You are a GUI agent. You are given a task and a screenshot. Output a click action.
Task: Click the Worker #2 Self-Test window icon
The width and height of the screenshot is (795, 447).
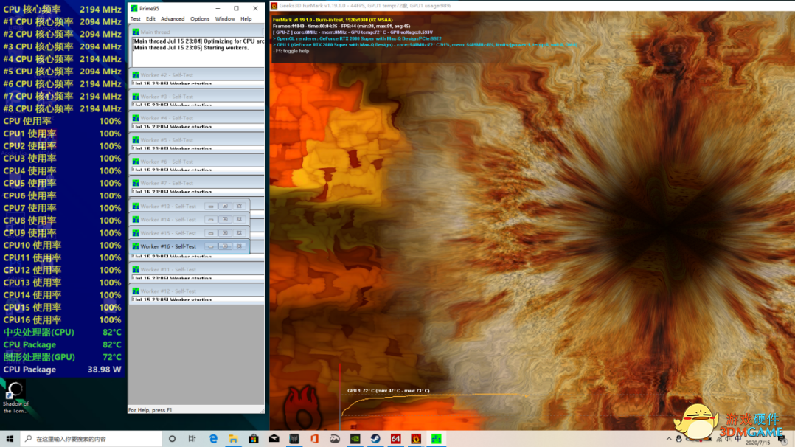coord(136,75)
